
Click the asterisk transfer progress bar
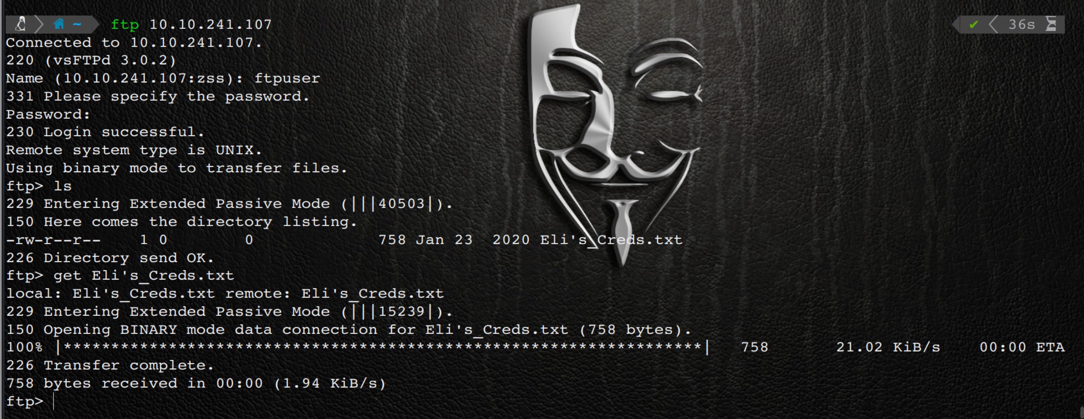pos(383,347)
